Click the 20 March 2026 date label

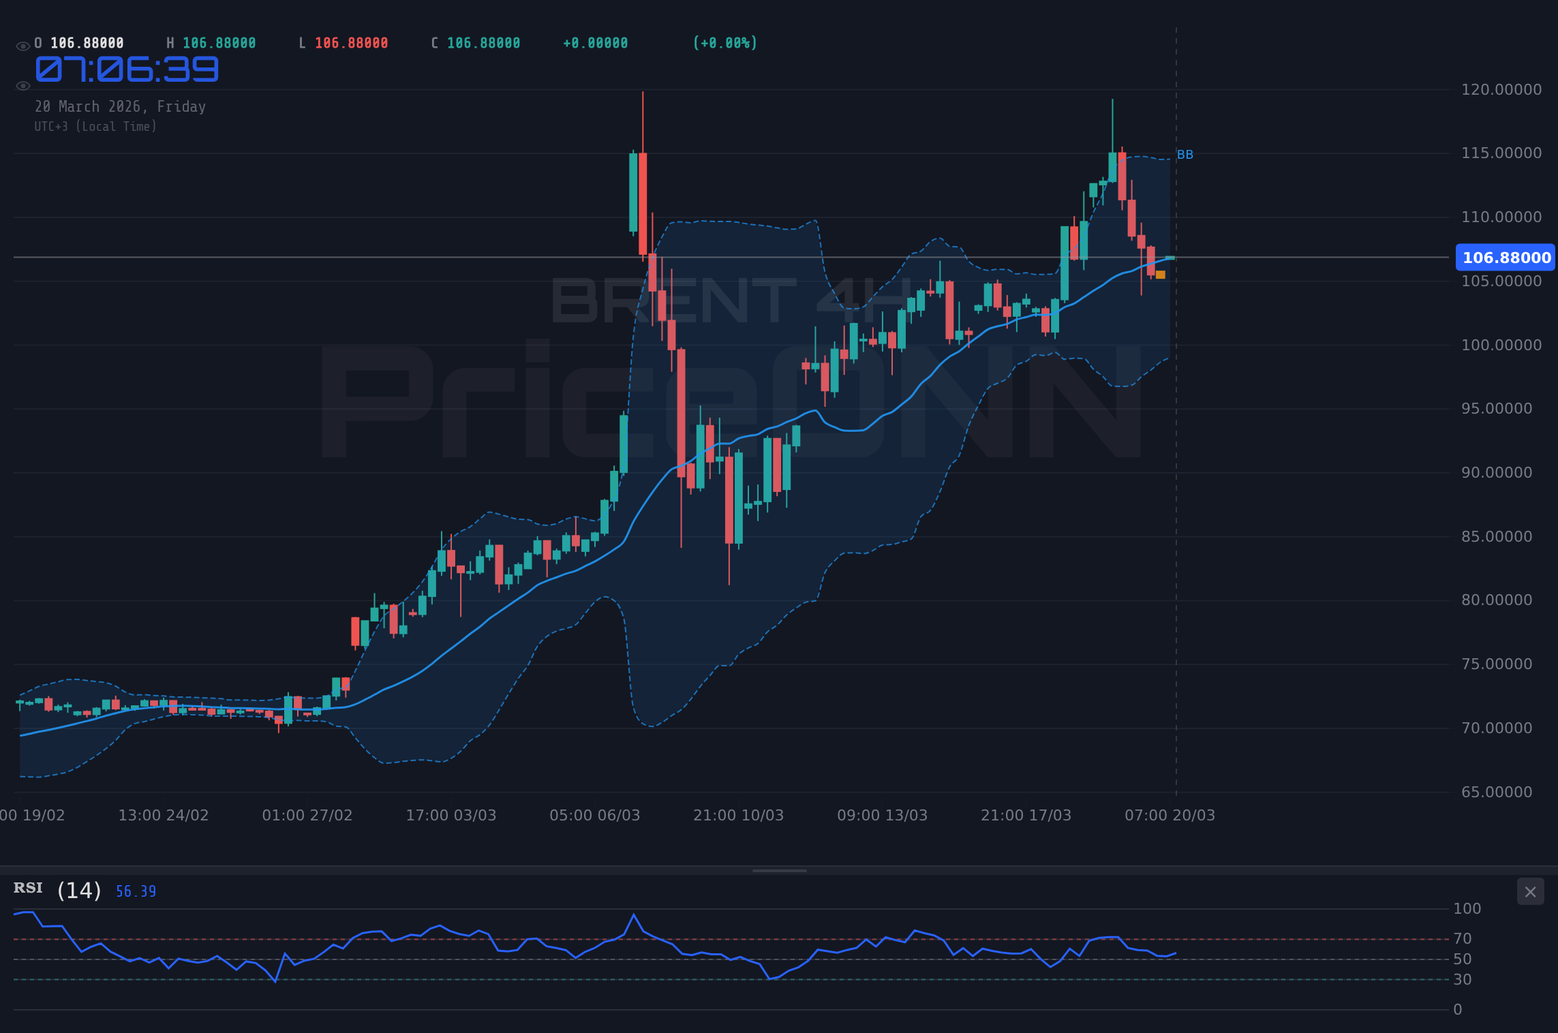pyautogui.click(x=120, y=106)
